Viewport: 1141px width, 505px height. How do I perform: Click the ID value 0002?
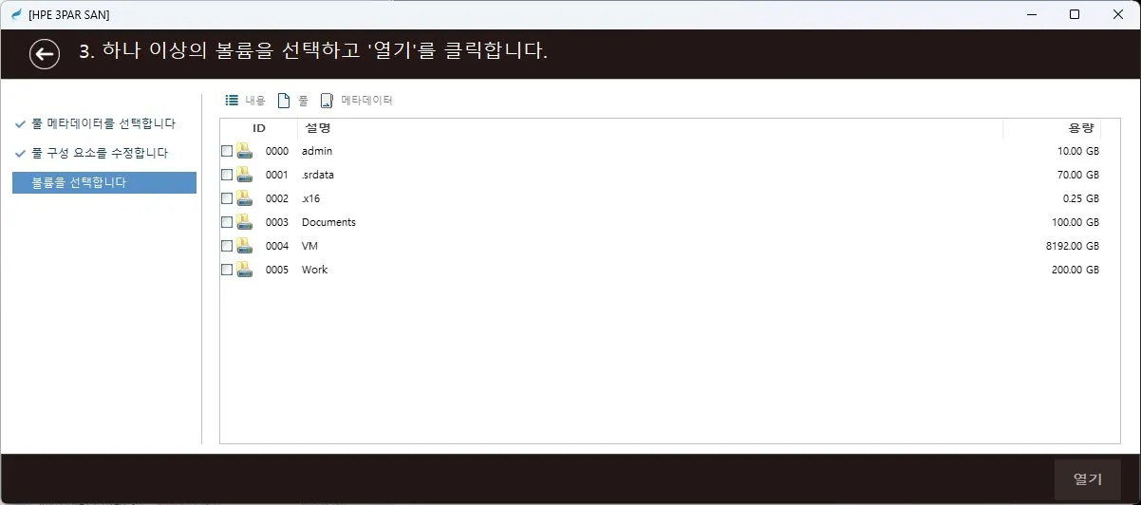[277, 198]
